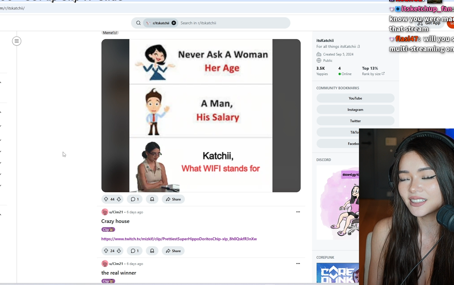Click the Clip flair under Crazy house
Image resolution: width=454 pixels, height=285 pixels.
[x=108, y=230]
